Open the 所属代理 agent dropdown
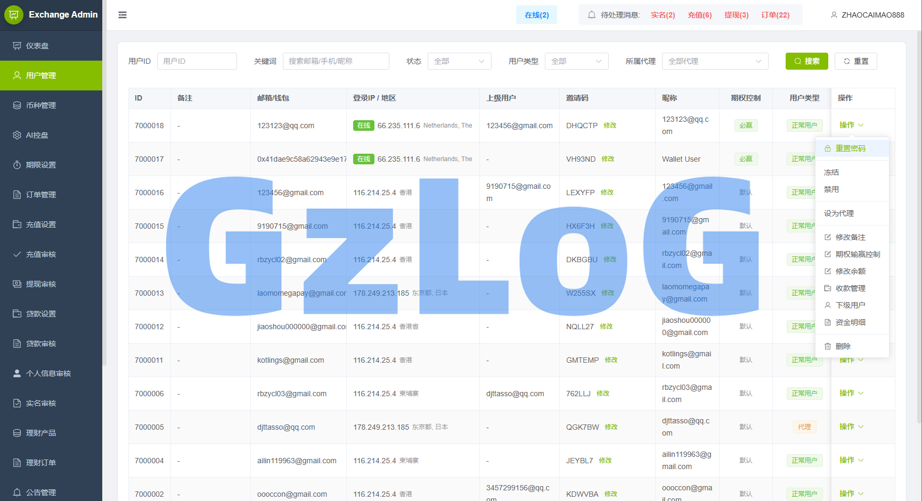 pos(715,61)
